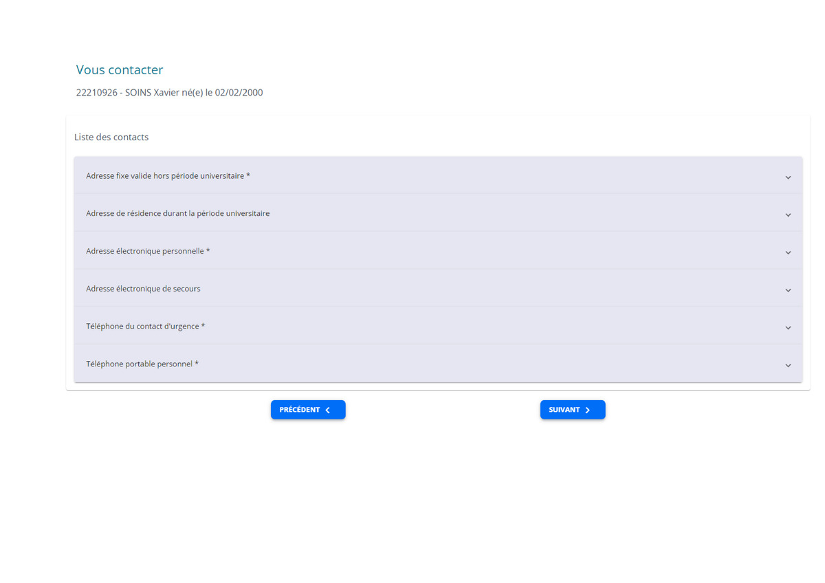
Task: Select the 'Adresse fixe valide hors période universitaire *' label
Action: tap(168, 176)
